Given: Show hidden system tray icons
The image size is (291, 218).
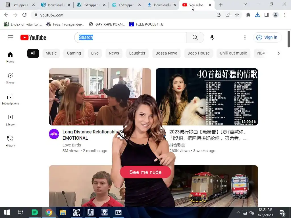Looking at the screenshot, I should point(238,212).
